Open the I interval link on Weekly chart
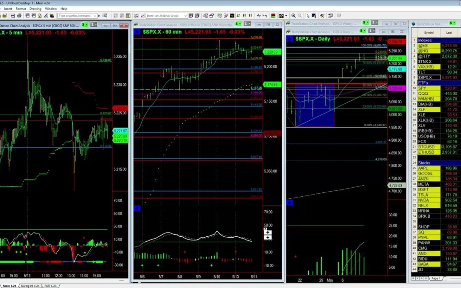Viewport: 461px width, 288px height. coord(374,23)
